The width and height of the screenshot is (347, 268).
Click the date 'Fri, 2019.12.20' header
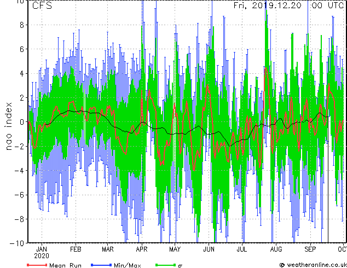click(x=268, y=5)
